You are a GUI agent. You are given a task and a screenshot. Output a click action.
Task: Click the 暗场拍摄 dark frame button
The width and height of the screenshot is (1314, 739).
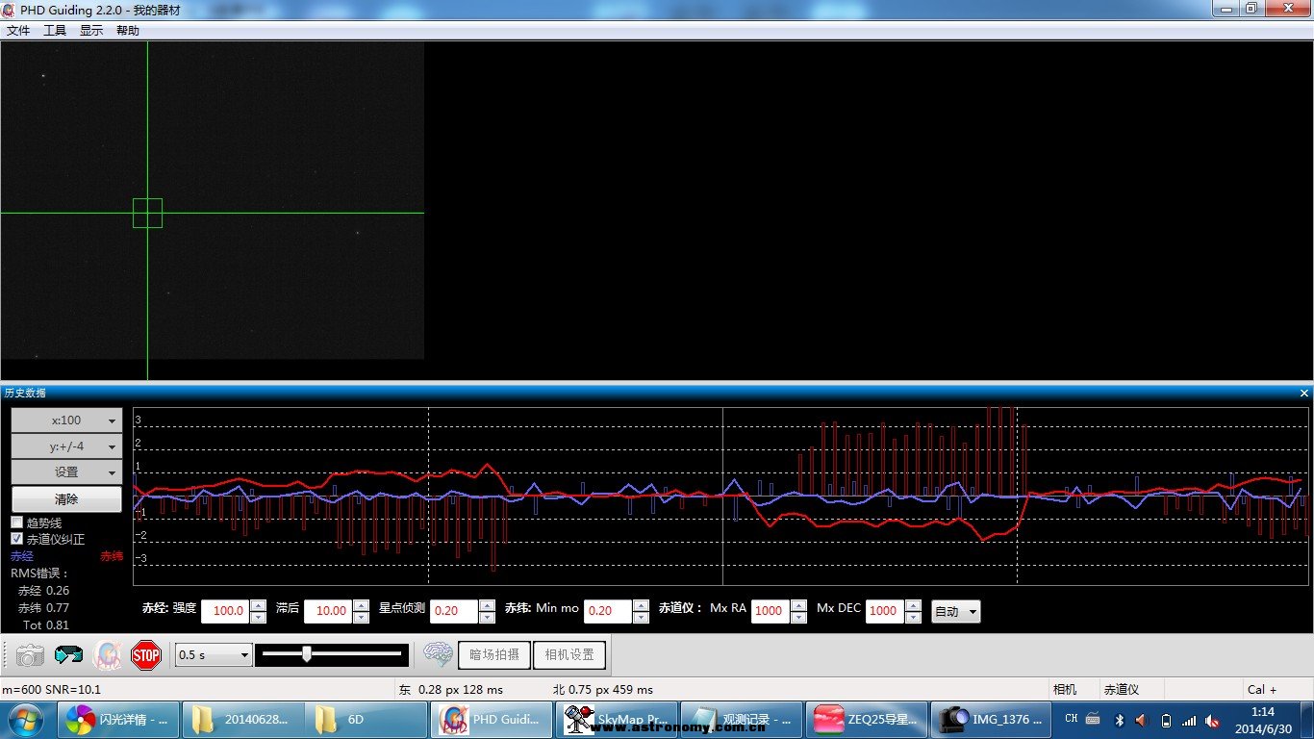click(494, 654)
